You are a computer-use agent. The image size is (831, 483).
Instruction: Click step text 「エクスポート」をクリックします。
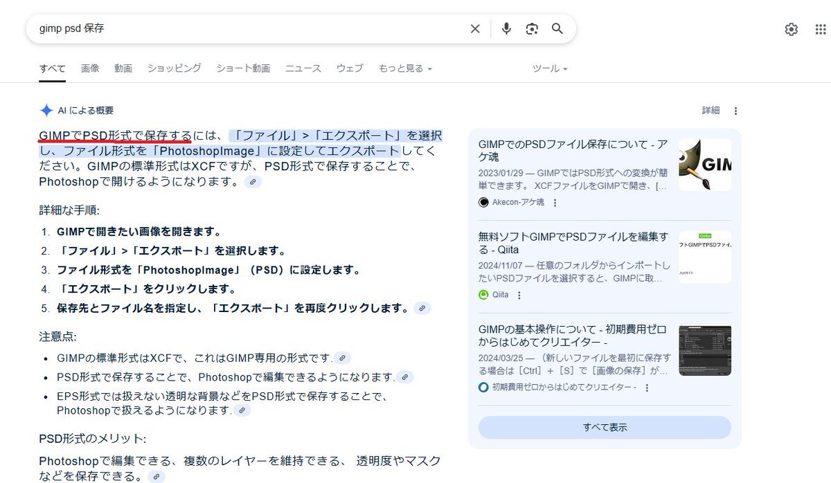point(147,289)
